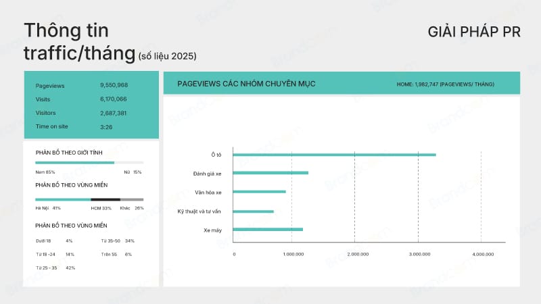Click the Văn hóa xe bar
This screenshot has width=541, height=304.
tap(259, 192)
